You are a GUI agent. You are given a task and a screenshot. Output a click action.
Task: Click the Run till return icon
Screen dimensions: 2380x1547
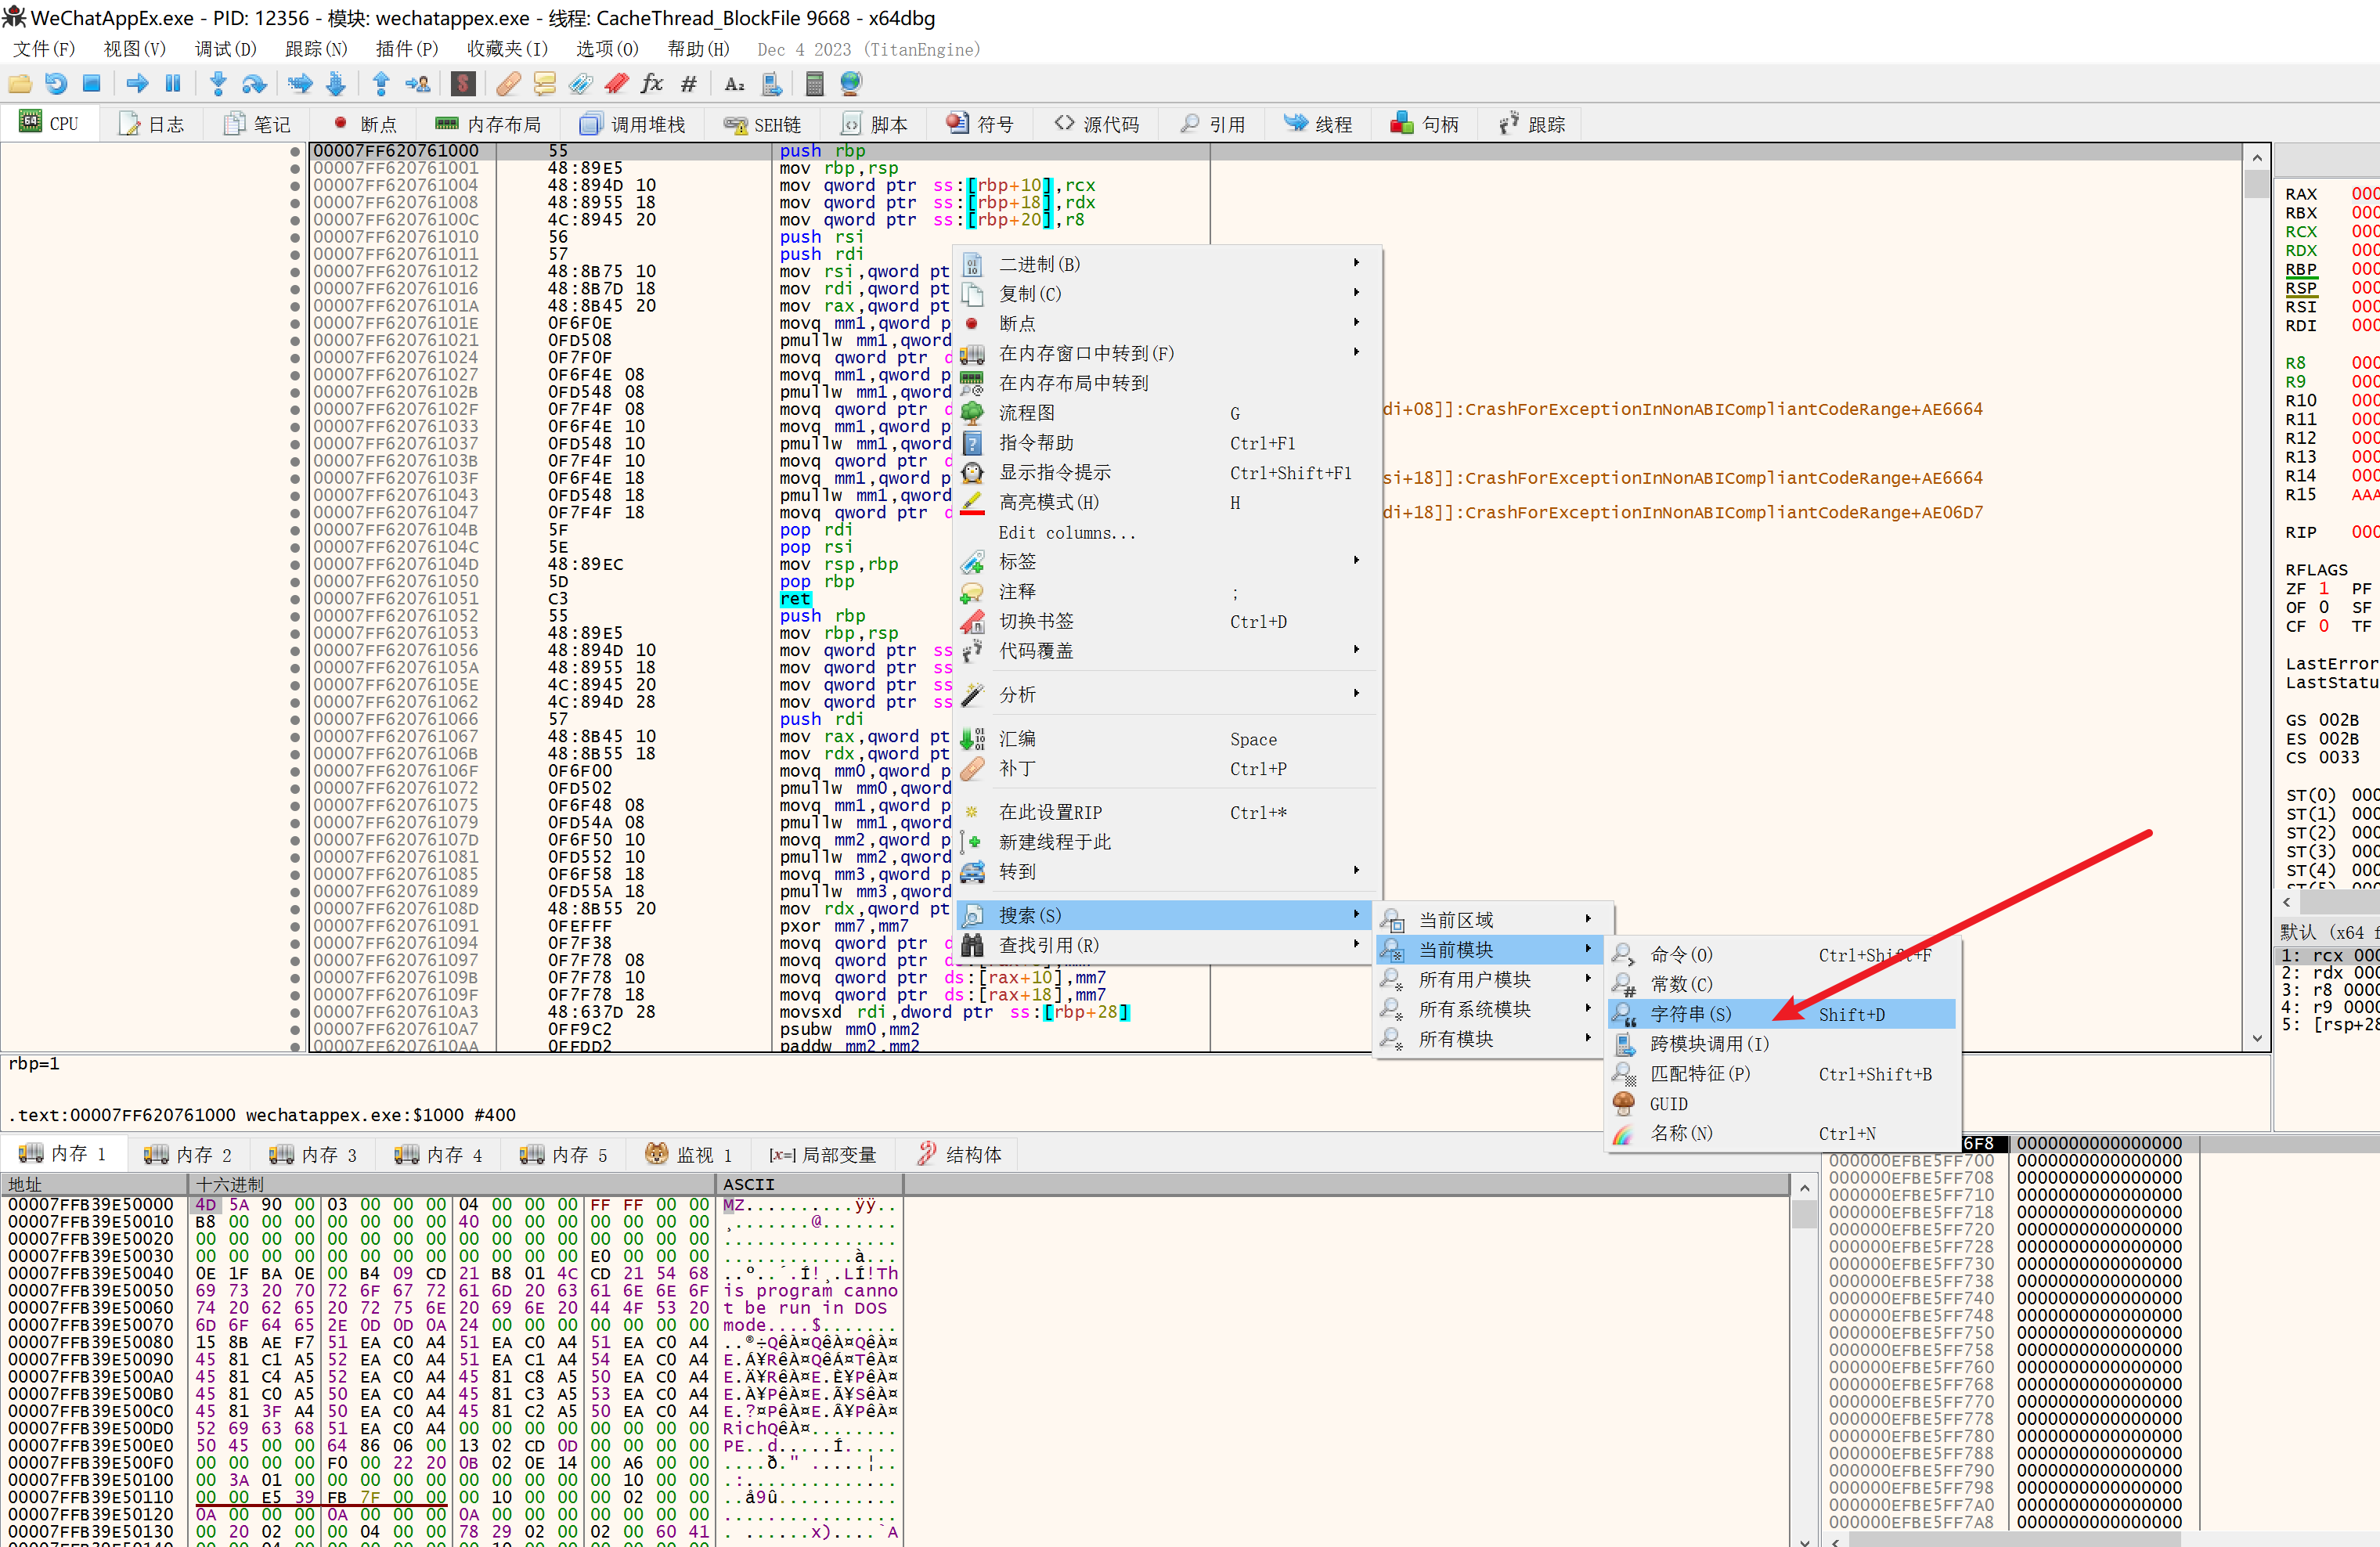pos(381,84)
